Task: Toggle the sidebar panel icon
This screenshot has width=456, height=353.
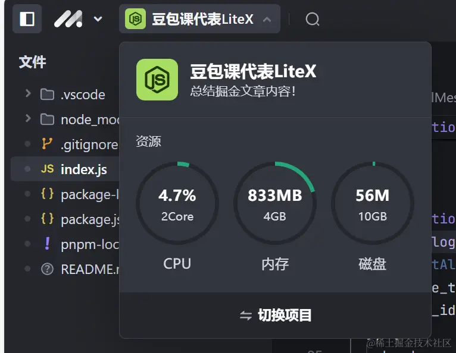Action: tap(27, 19)
